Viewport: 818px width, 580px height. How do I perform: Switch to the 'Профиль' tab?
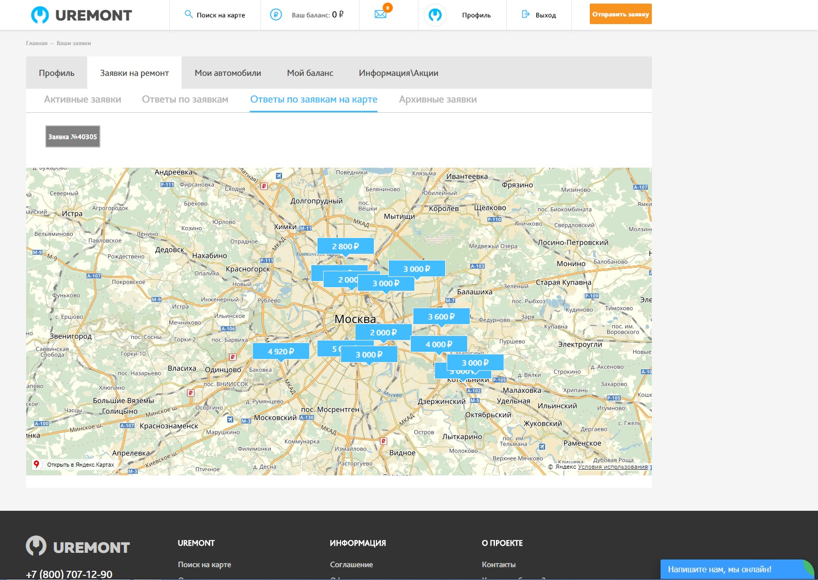point(56,73)
